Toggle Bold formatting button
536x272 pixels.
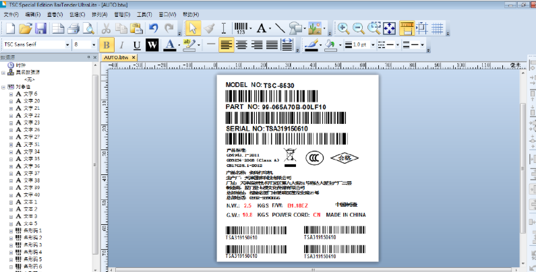pyautogui.click(x=107, y=45)
